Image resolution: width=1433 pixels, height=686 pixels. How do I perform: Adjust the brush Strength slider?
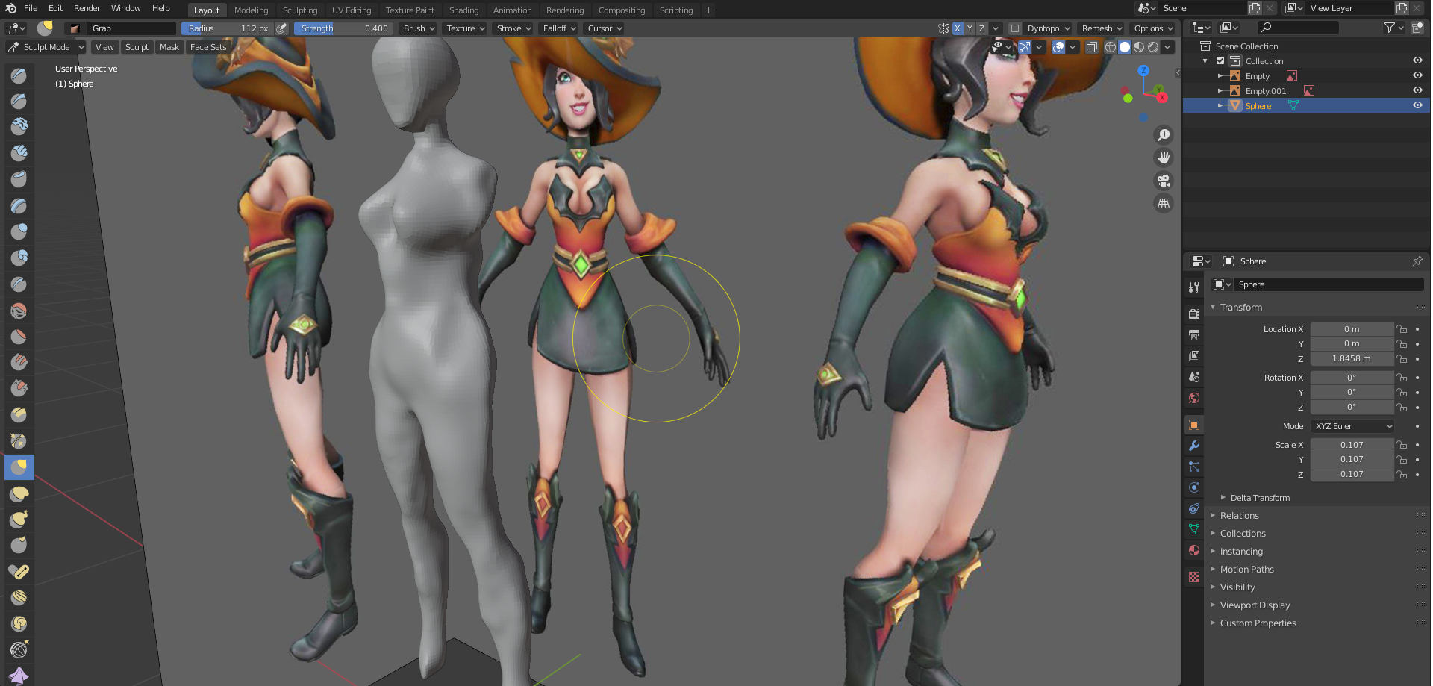tap(344, 28)
